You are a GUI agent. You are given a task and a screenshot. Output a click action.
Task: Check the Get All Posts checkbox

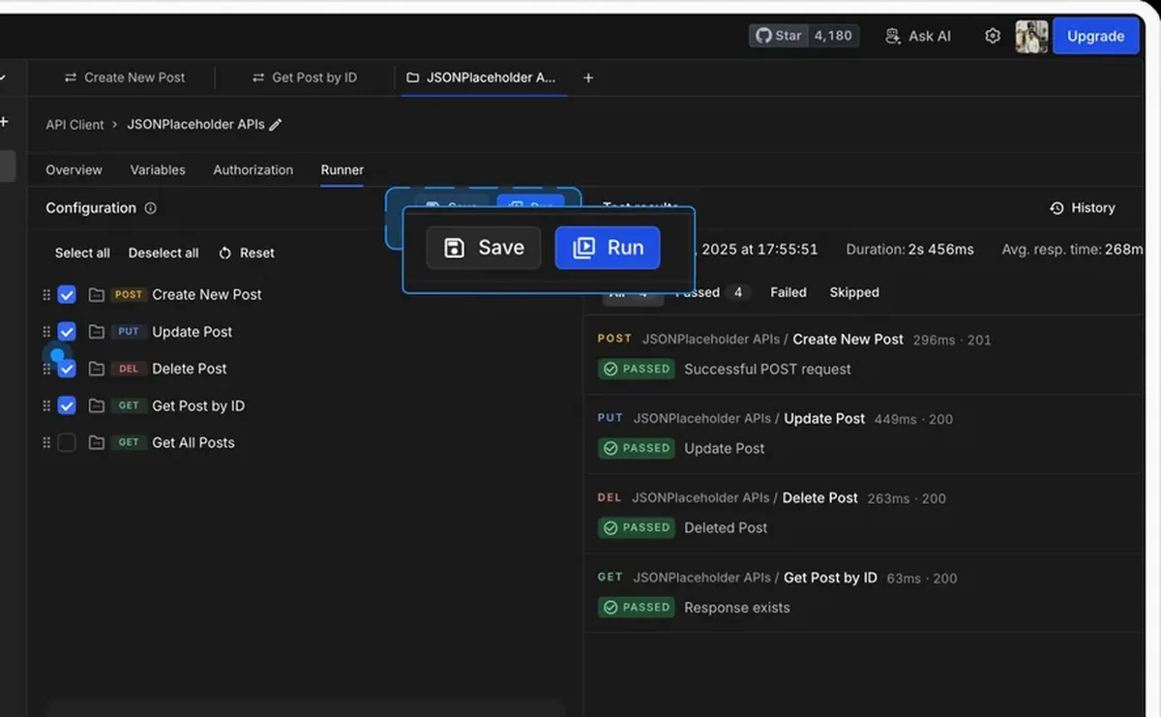click(67, 442)
